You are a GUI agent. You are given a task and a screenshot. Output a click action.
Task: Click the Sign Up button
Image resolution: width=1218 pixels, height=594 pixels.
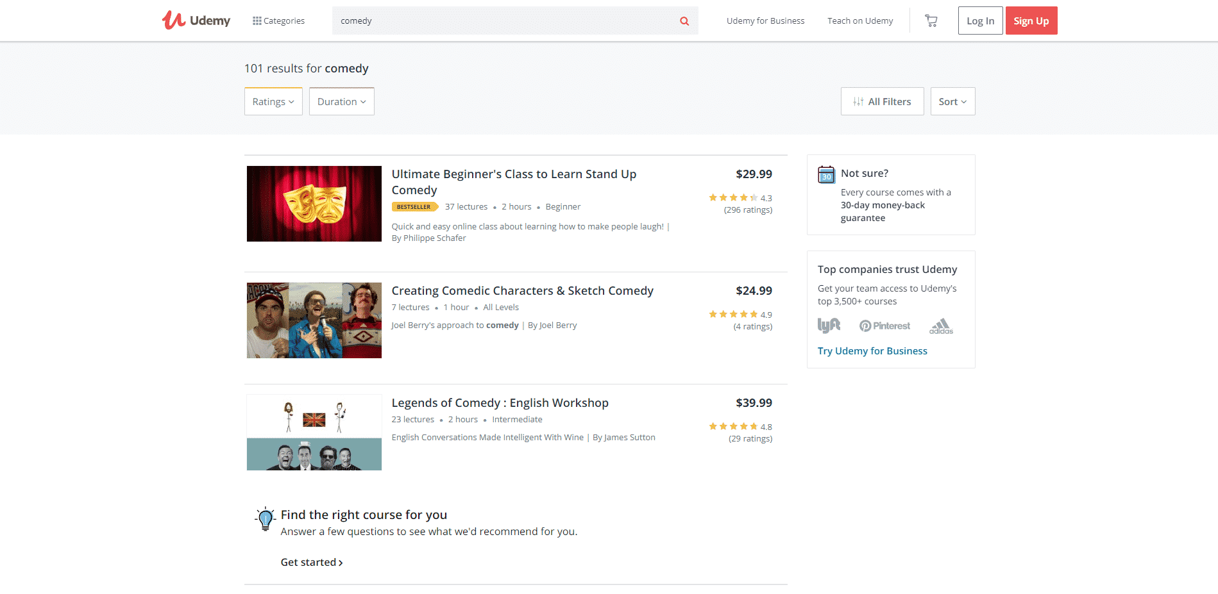(x=1031, y=21)
